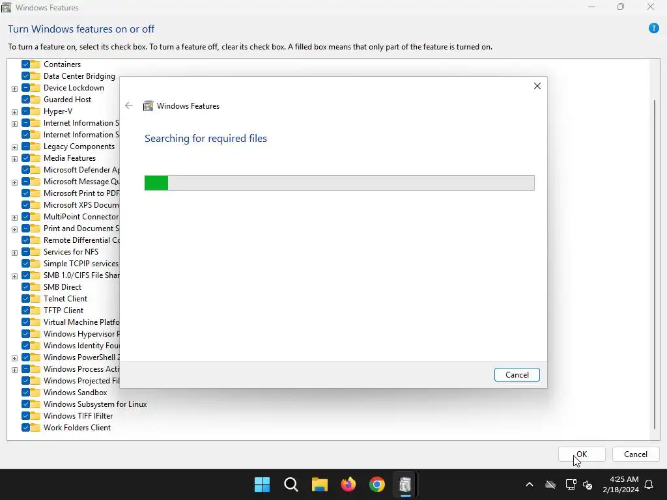
Task: Expand the SMB 1.0/CIFS File Sharing node
Action: tap(14, 276)
